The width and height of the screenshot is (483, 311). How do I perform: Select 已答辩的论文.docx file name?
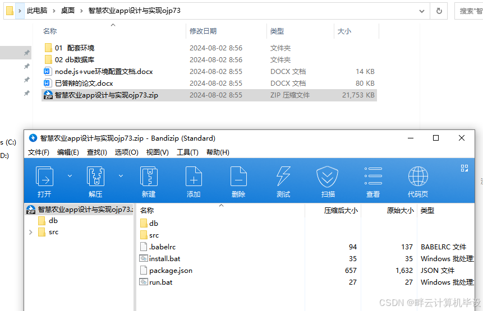(x=84, y=83)
